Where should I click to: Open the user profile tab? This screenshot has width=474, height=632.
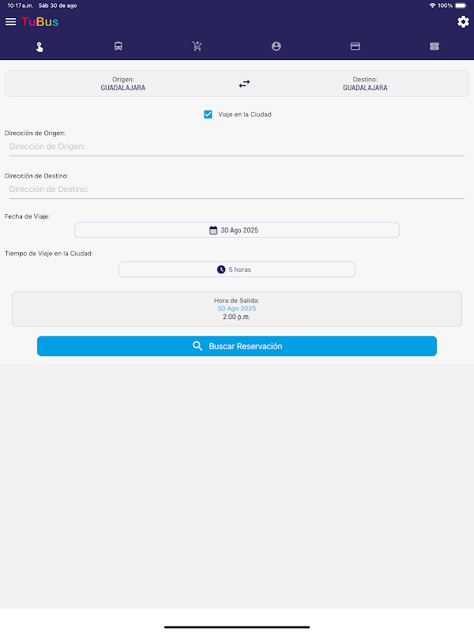tap(276, 47)
